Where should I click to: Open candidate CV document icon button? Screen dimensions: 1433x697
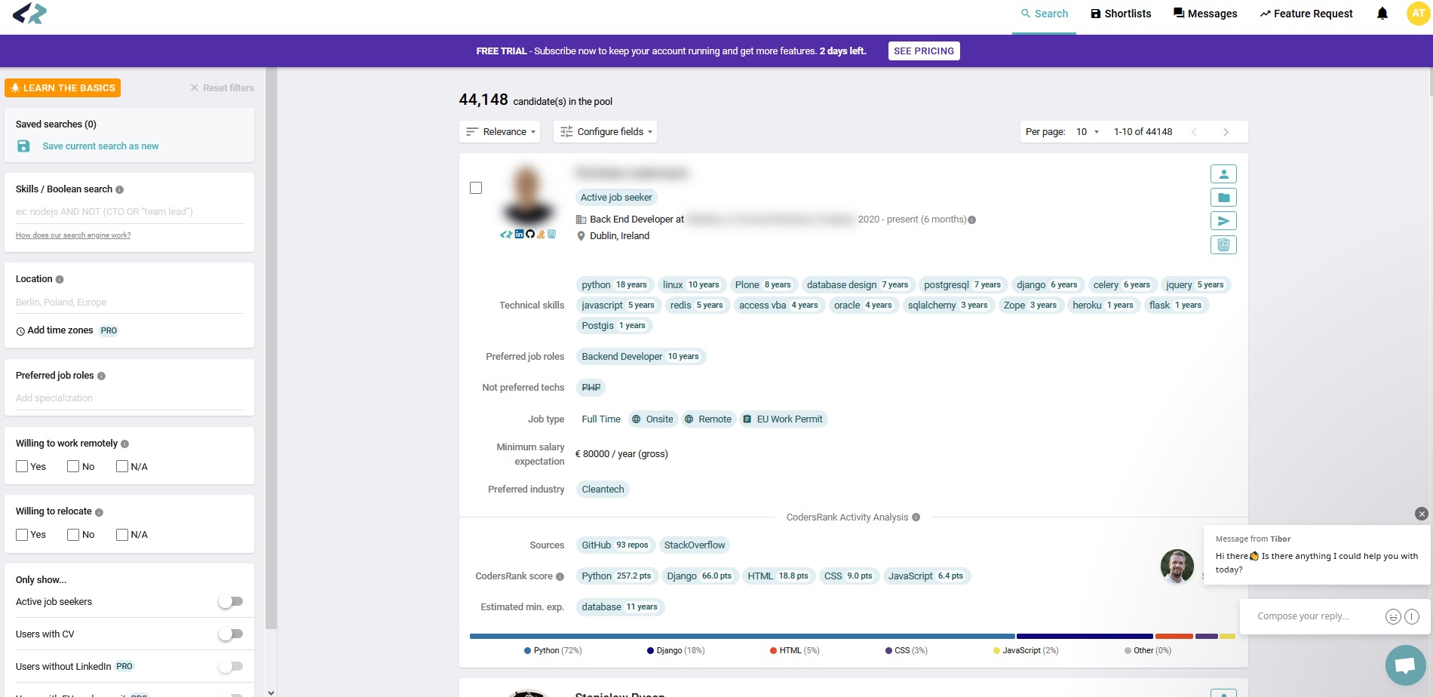1223,244
